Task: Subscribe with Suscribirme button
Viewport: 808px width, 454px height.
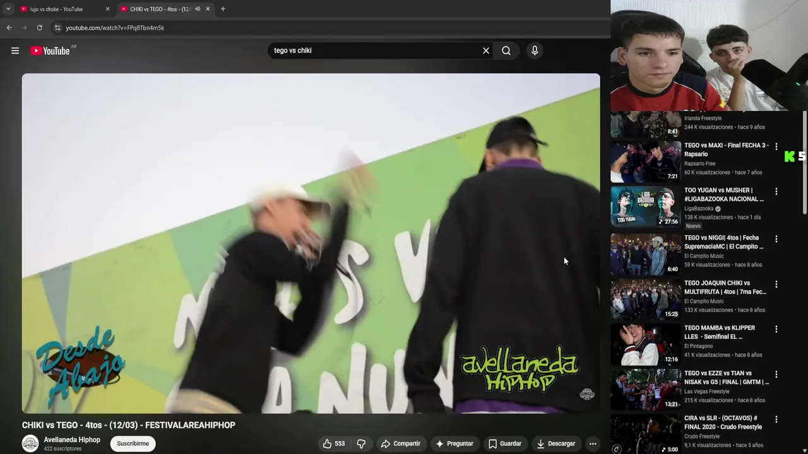Action: (x=133, y=443)
